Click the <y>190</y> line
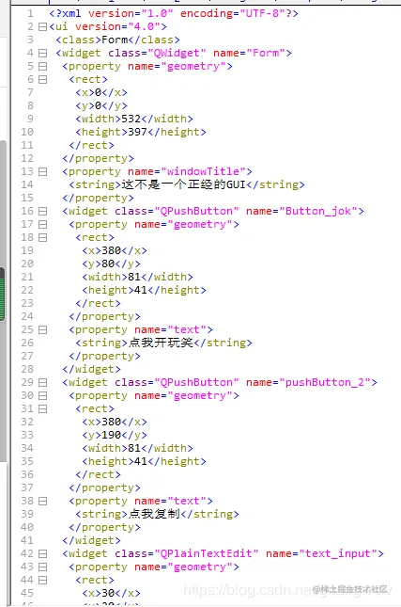The image size is (401, 607). coord(115,435)
